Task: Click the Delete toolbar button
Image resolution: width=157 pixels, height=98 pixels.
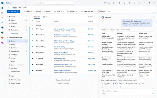Action: pos(27,12)
